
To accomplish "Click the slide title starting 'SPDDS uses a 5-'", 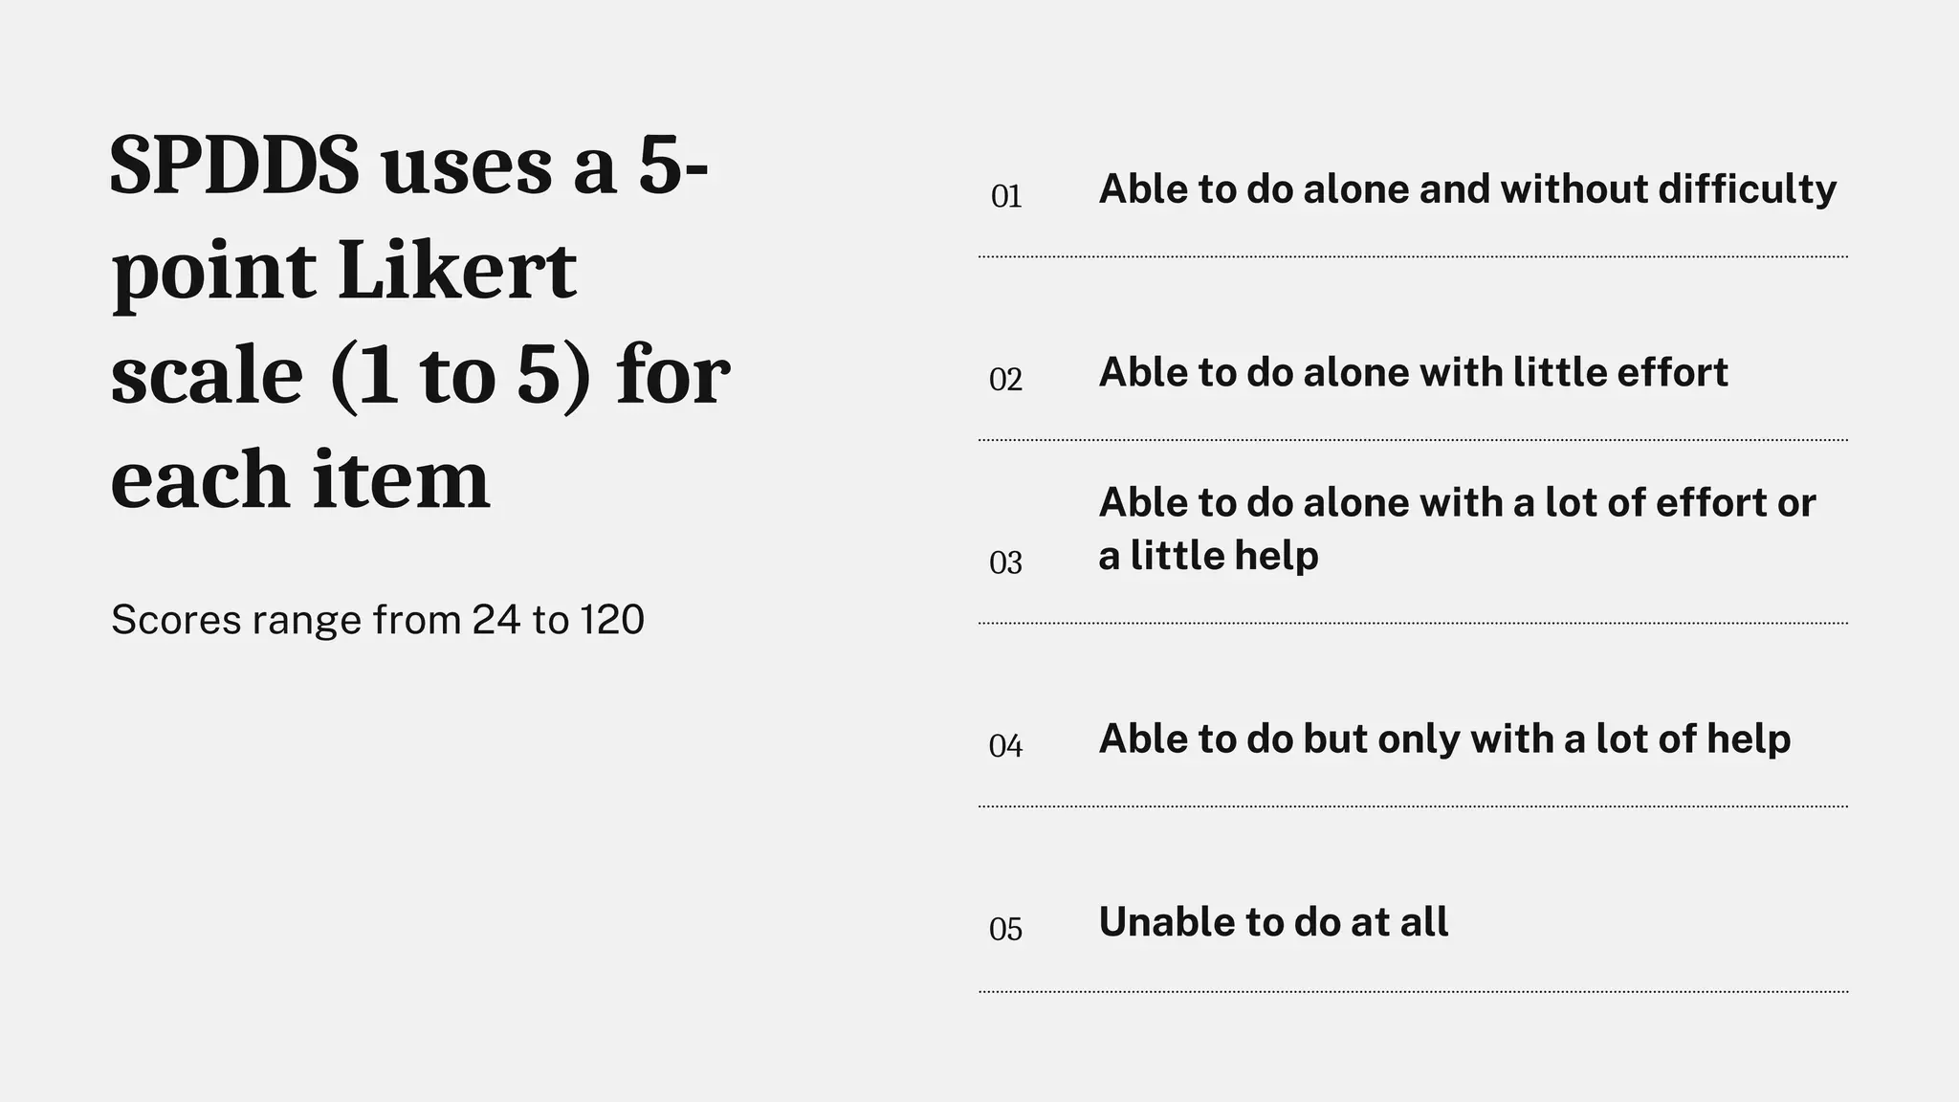I will coord(420,322).
